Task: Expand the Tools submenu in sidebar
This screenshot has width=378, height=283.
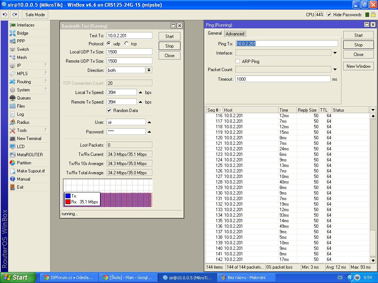Action: (46, 130)
